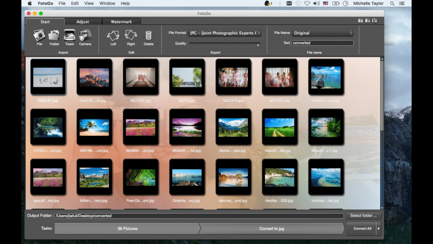Select the 258168 beach thumbnail
Viewport: 433px width, 244px height.
coord(94,127)
